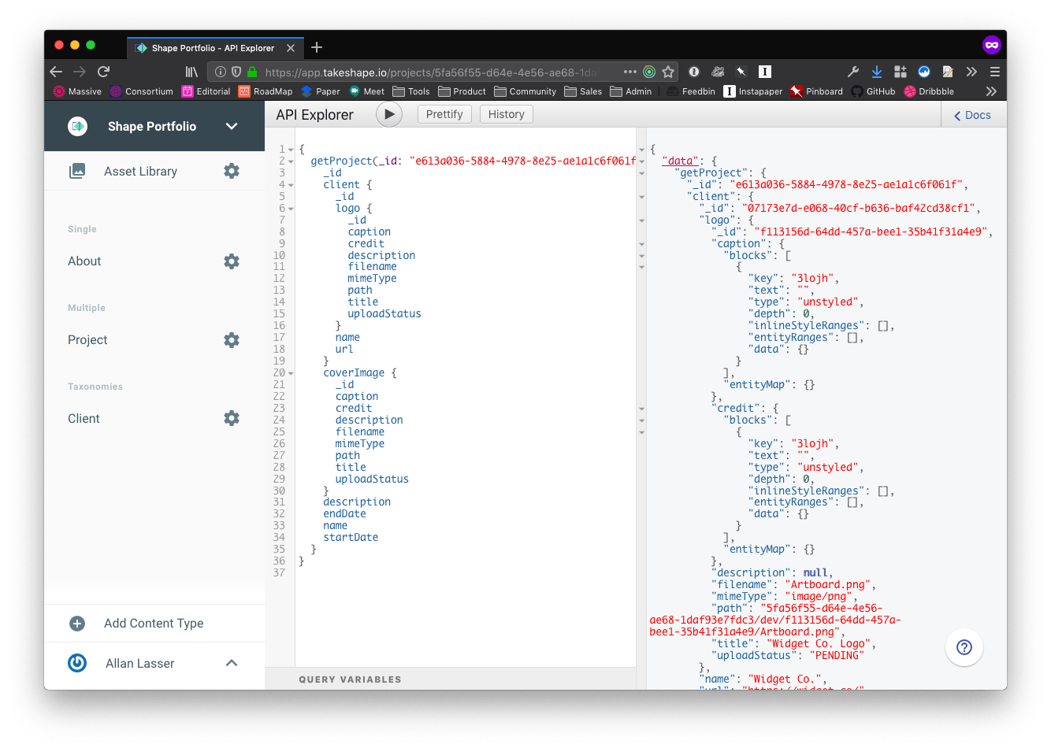Open the About single content type
This screenshot has width=1051, height=748.
point(84,261)
